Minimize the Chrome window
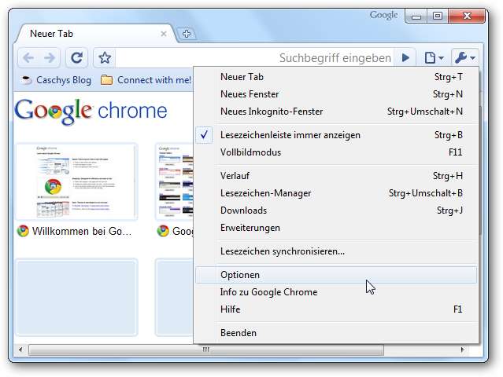This screenshot has height=377, width=503. 416,16
